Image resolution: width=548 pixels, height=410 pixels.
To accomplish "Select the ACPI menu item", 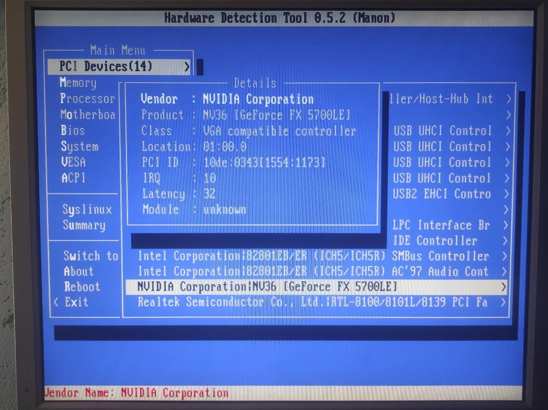I will pos(74,178).
